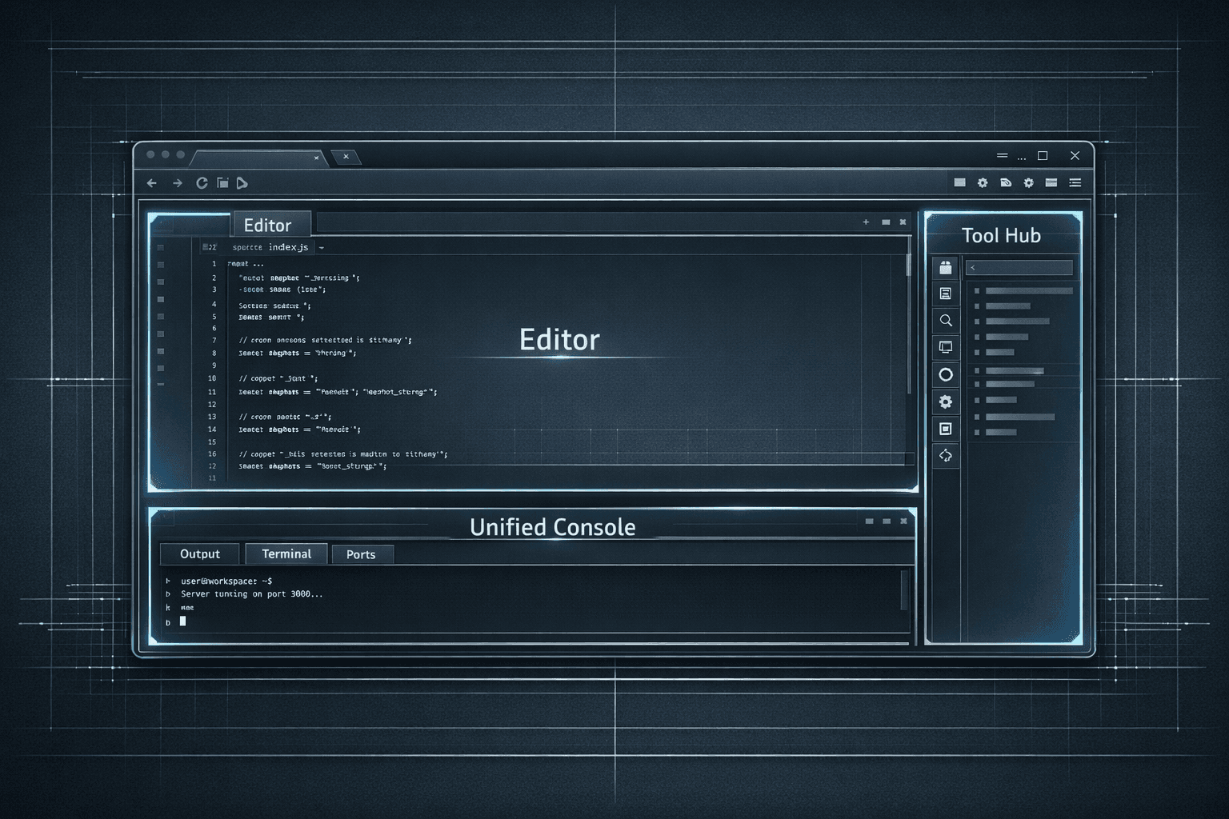This screenshot has width=1229, height=819.
Task: Click the Unified Console scrollbar
Action: click(905, 591)
